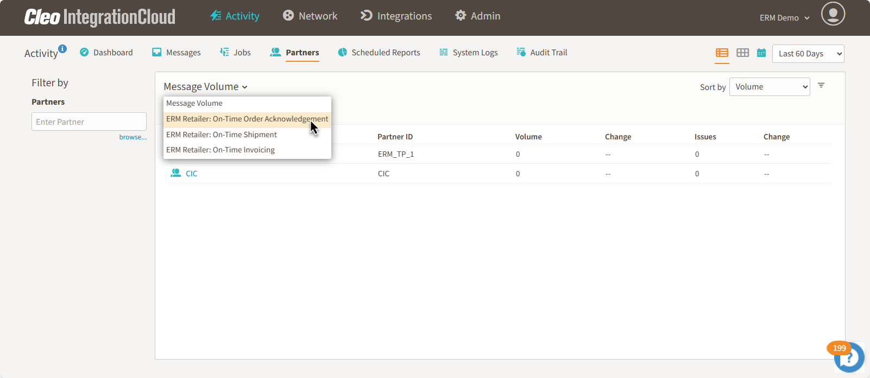Expand the ERM Demo account menu
Viewport: 870px width, 378px height.
784,18
